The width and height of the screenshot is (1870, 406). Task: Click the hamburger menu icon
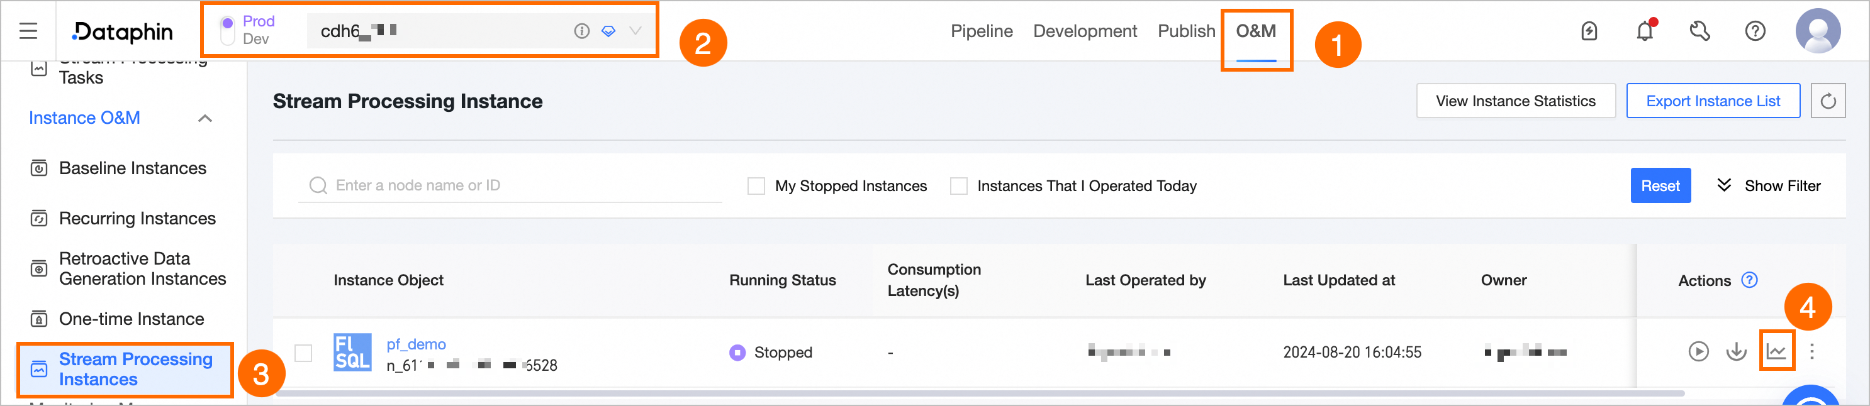(28, 31)
